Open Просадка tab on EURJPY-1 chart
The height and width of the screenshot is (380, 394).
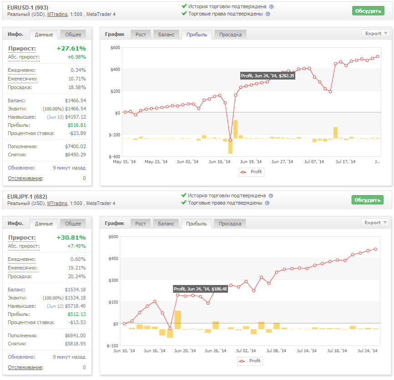point(230,224)
